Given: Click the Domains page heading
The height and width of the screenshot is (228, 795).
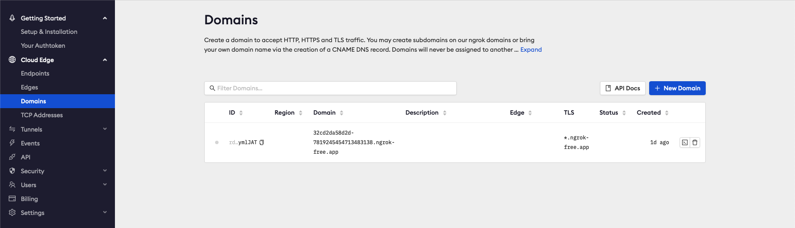Looking at the screenshot, I should (x=231, y=20).
